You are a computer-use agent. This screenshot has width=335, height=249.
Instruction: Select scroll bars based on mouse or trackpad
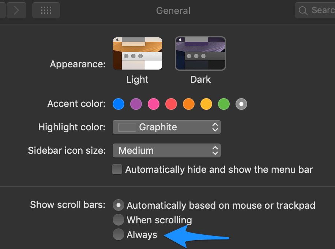(x=118, y=205)
